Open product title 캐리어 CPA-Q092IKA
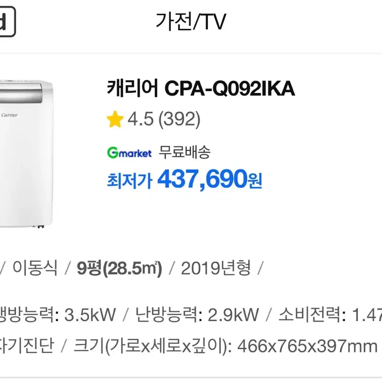 click(201, 88)
